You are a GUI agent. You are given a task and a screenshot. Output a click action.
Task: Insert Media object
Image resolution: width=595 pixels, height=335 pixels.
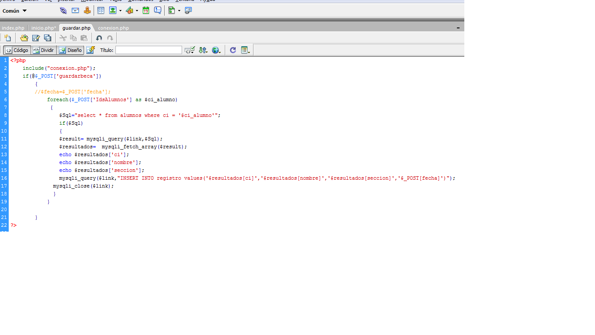click(x=129, y=10)
